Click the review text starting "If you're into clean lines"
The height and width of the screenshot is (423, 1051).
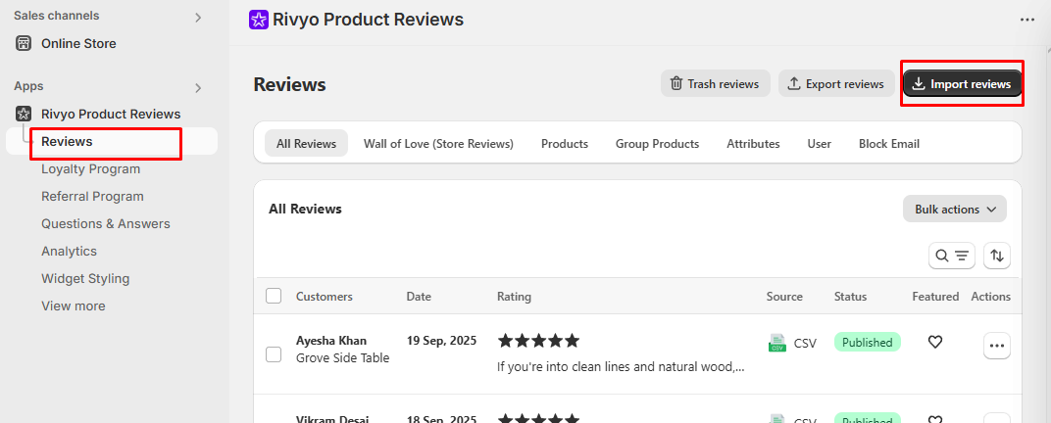pos(621,367)
